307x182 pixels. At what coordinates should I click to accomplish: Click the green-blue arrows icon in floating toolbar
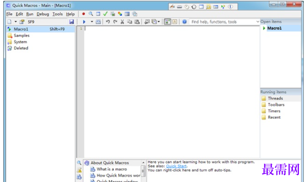click(223, 7)
